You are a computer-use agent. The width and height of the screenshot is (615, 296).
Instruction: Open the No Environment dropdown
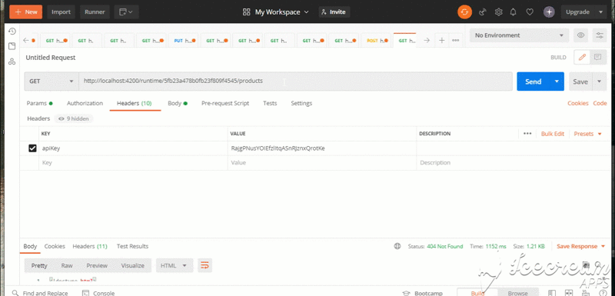(520, 35)
